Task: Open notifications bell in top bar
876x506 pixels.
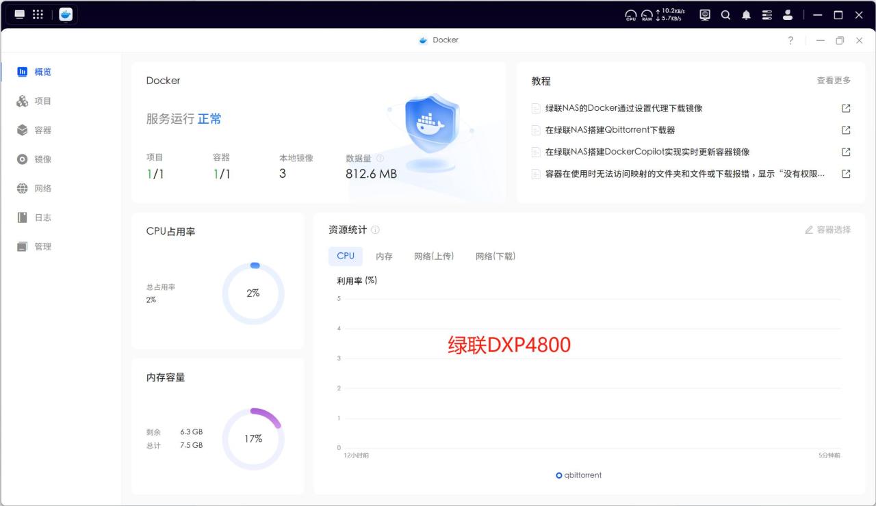Action: pos(746,14)
